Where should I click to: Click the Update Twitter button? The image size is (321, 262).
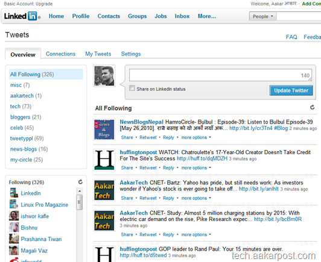pyautogui.click(x=291, y=90)
